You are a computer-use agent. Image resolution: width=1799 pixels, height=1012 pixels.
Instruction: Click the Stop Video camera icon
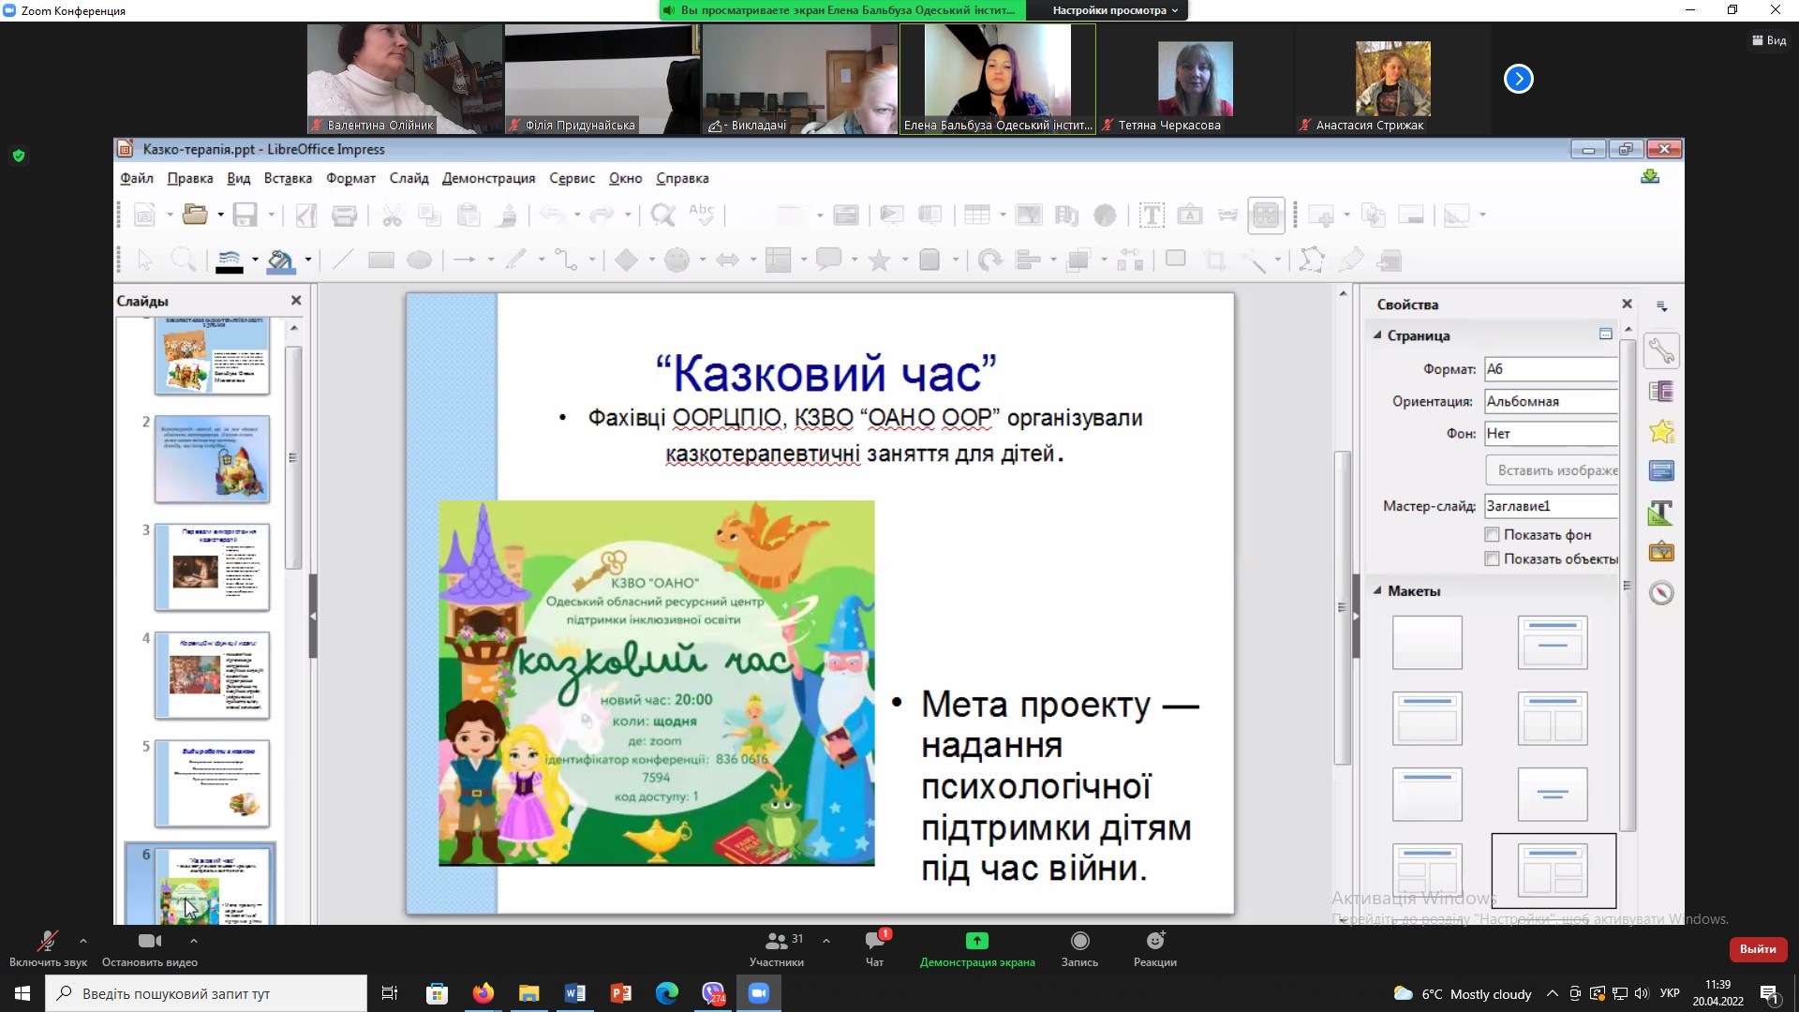click(149, 941)
